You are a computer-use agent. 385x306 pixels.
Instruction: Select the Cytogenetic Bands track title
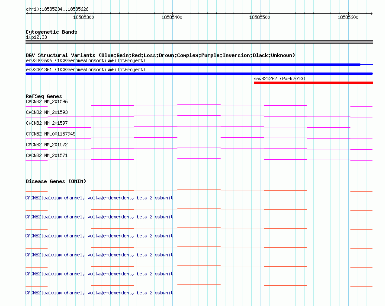[x=51, y=32]
